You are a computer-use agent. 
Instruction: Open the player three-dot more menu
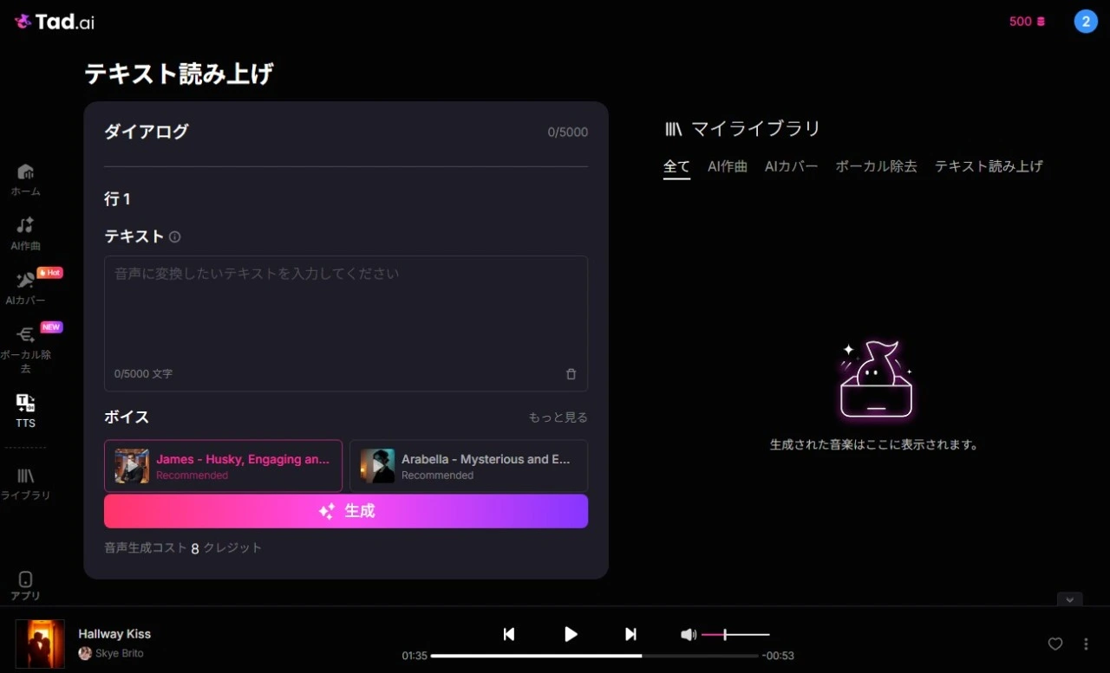pos(1086,644)
